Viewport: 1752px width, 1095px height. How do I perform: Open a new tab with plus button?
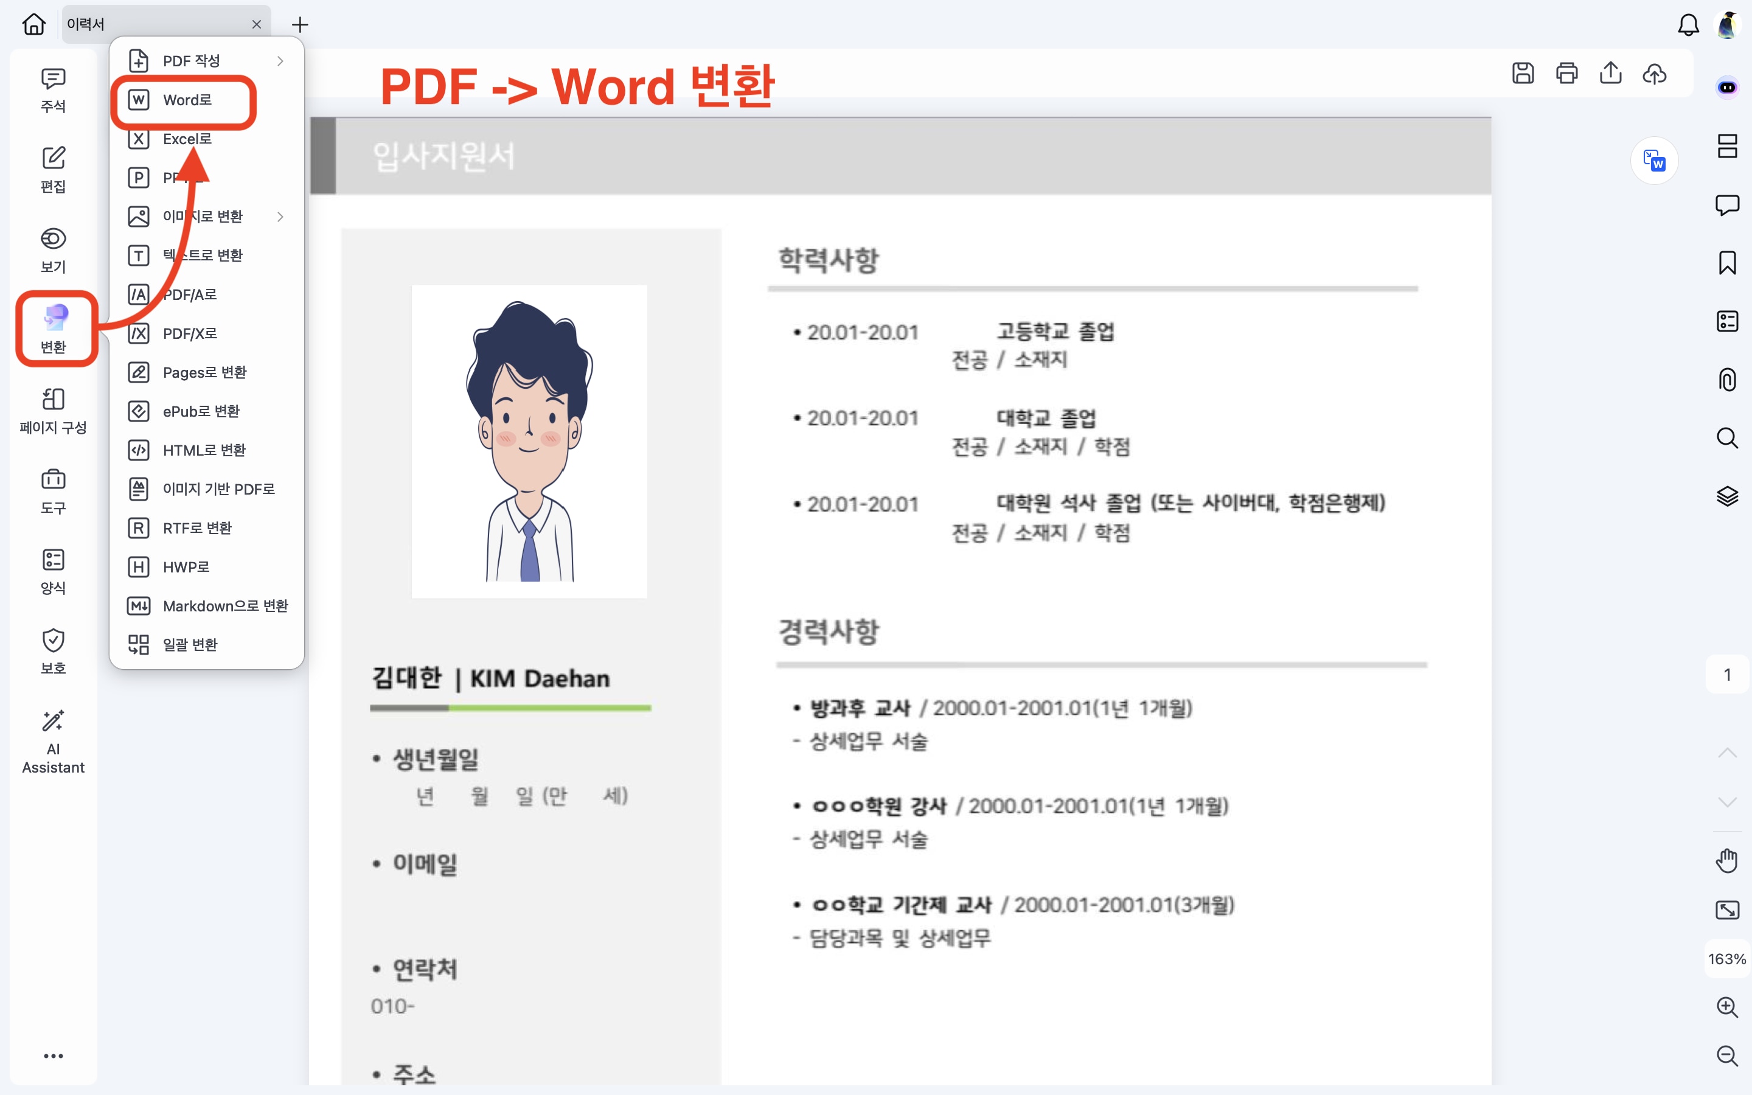click(x=300, y=24)
